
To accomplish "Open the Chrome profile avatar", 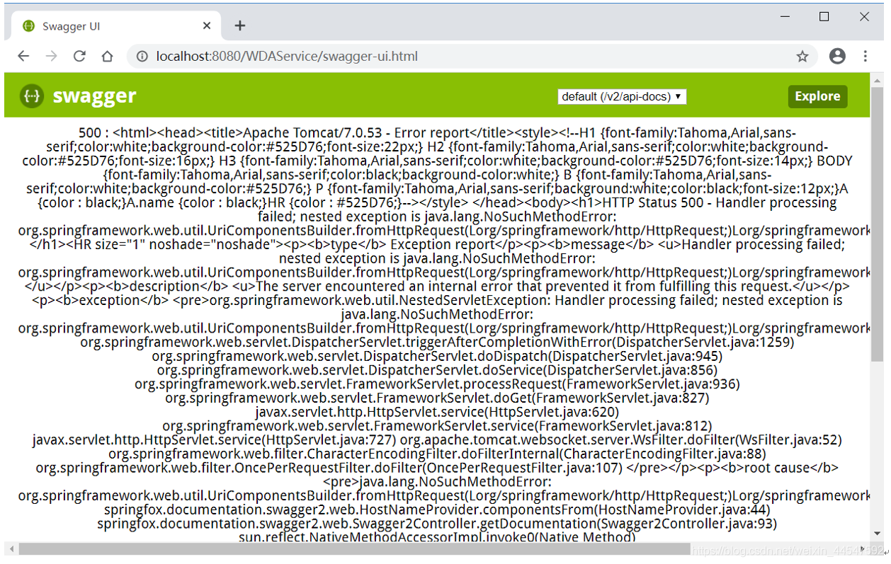I will (x=837, y=57).
